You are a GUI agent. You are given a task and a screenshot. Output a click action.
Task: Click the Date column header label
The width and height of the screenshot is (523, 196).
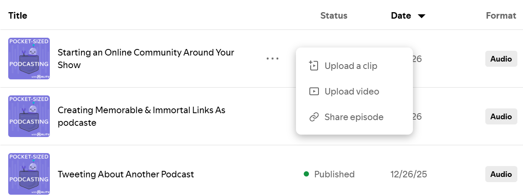(x=401, y=16)
